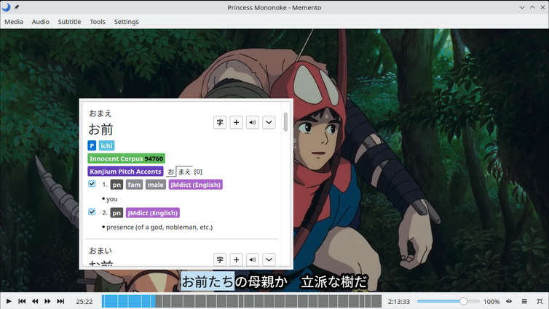Screen dimensions: 549x309
Task: Seek backward with rewind button
Action: pyautogui.click(x=35, y=301)
